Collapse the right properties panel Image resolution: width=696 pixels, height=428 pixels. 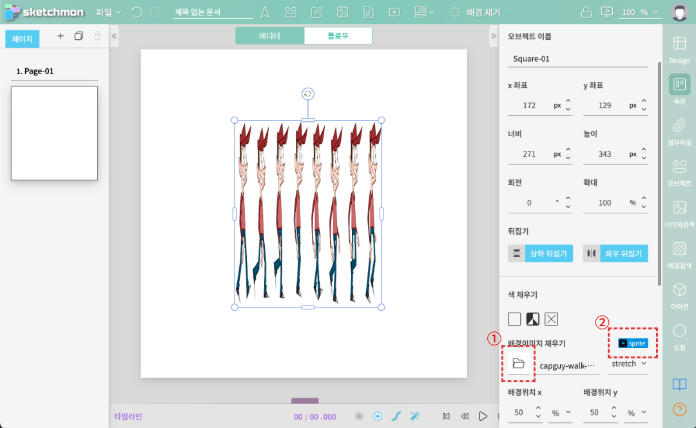494,36
